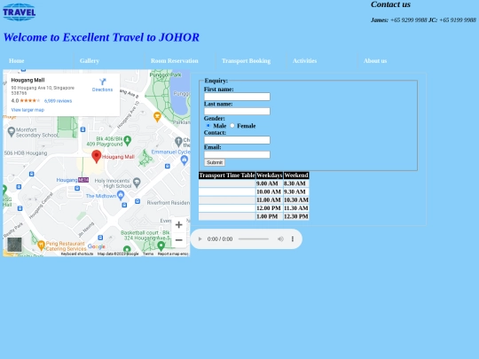
Task: Click the Basketball court marker
Action: click(x=161, y=246)
